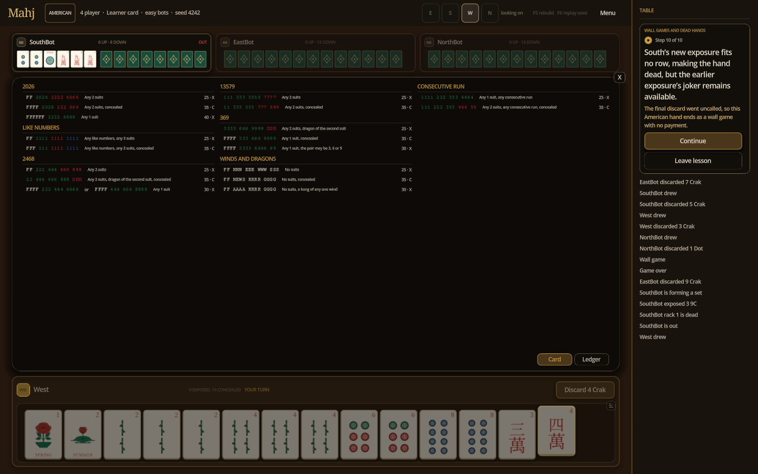Toggle the West seat (W) view

470,13
